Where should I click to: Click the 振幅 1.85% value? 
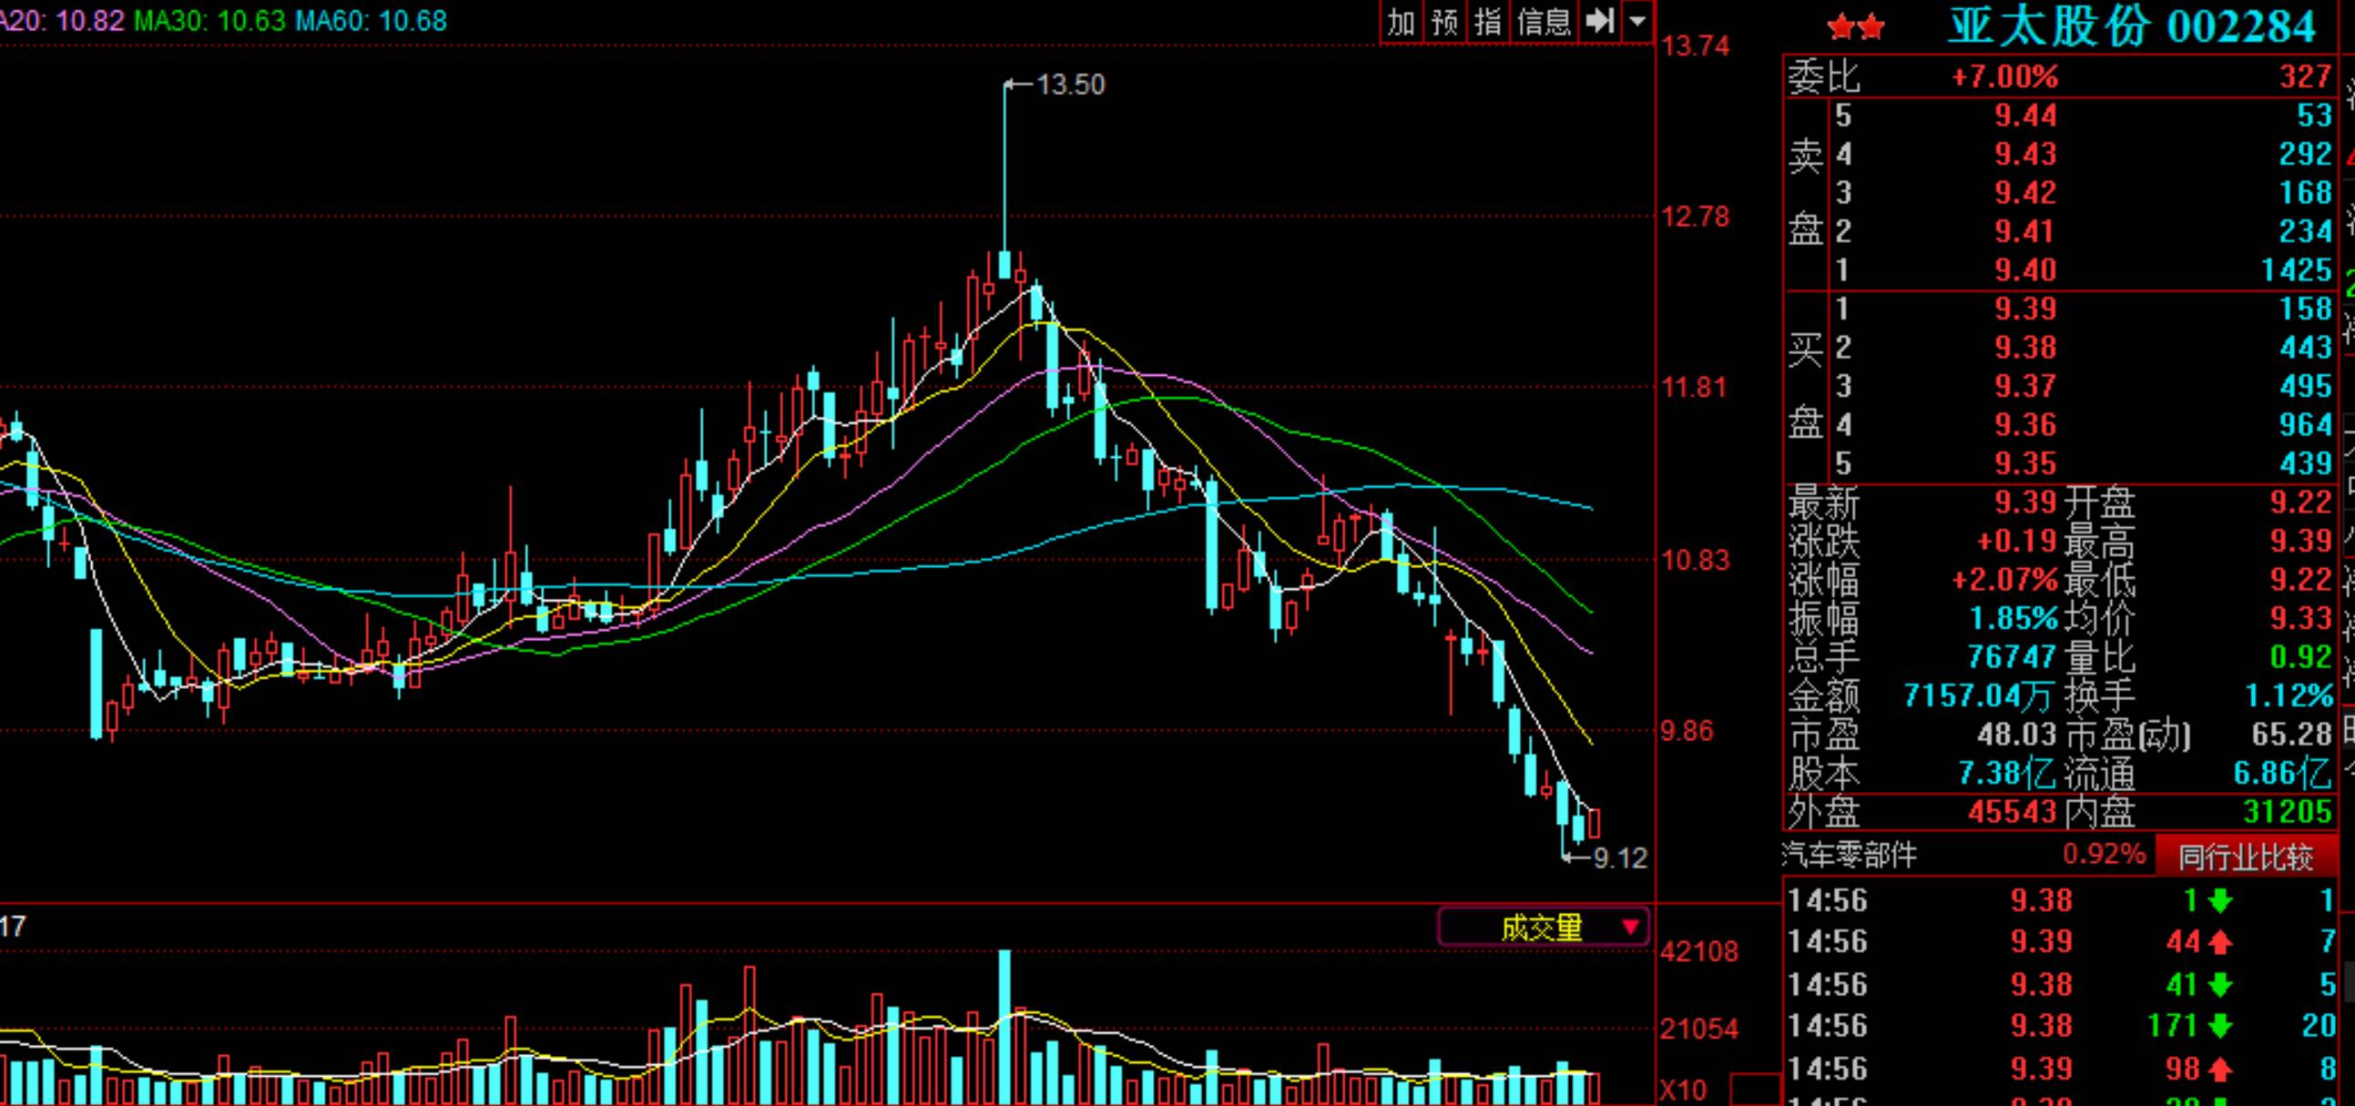2013,619
